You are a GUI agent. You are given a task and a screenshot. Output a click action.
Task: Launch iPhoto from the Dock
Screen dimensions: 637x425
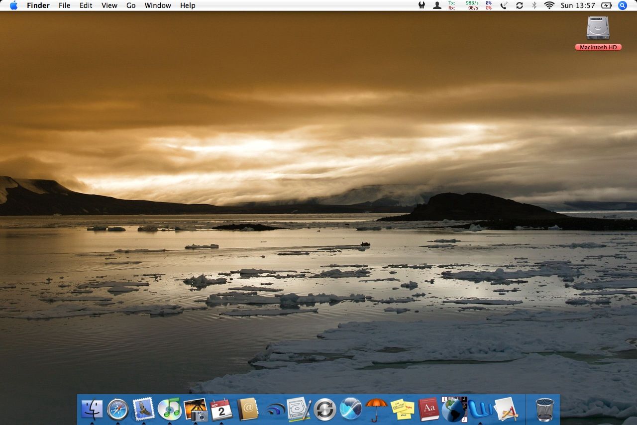coord(196,409)
